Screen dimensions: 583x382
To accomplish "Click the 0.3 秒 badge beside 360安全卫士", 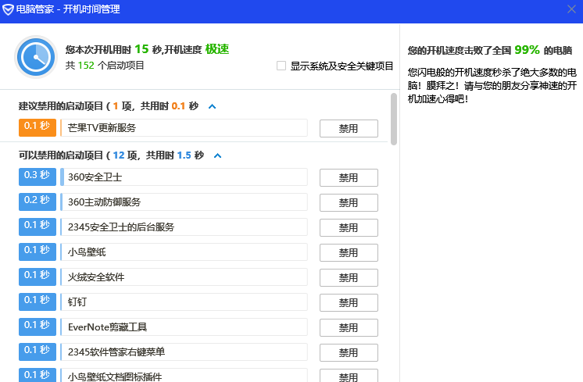I will (37, 177).
